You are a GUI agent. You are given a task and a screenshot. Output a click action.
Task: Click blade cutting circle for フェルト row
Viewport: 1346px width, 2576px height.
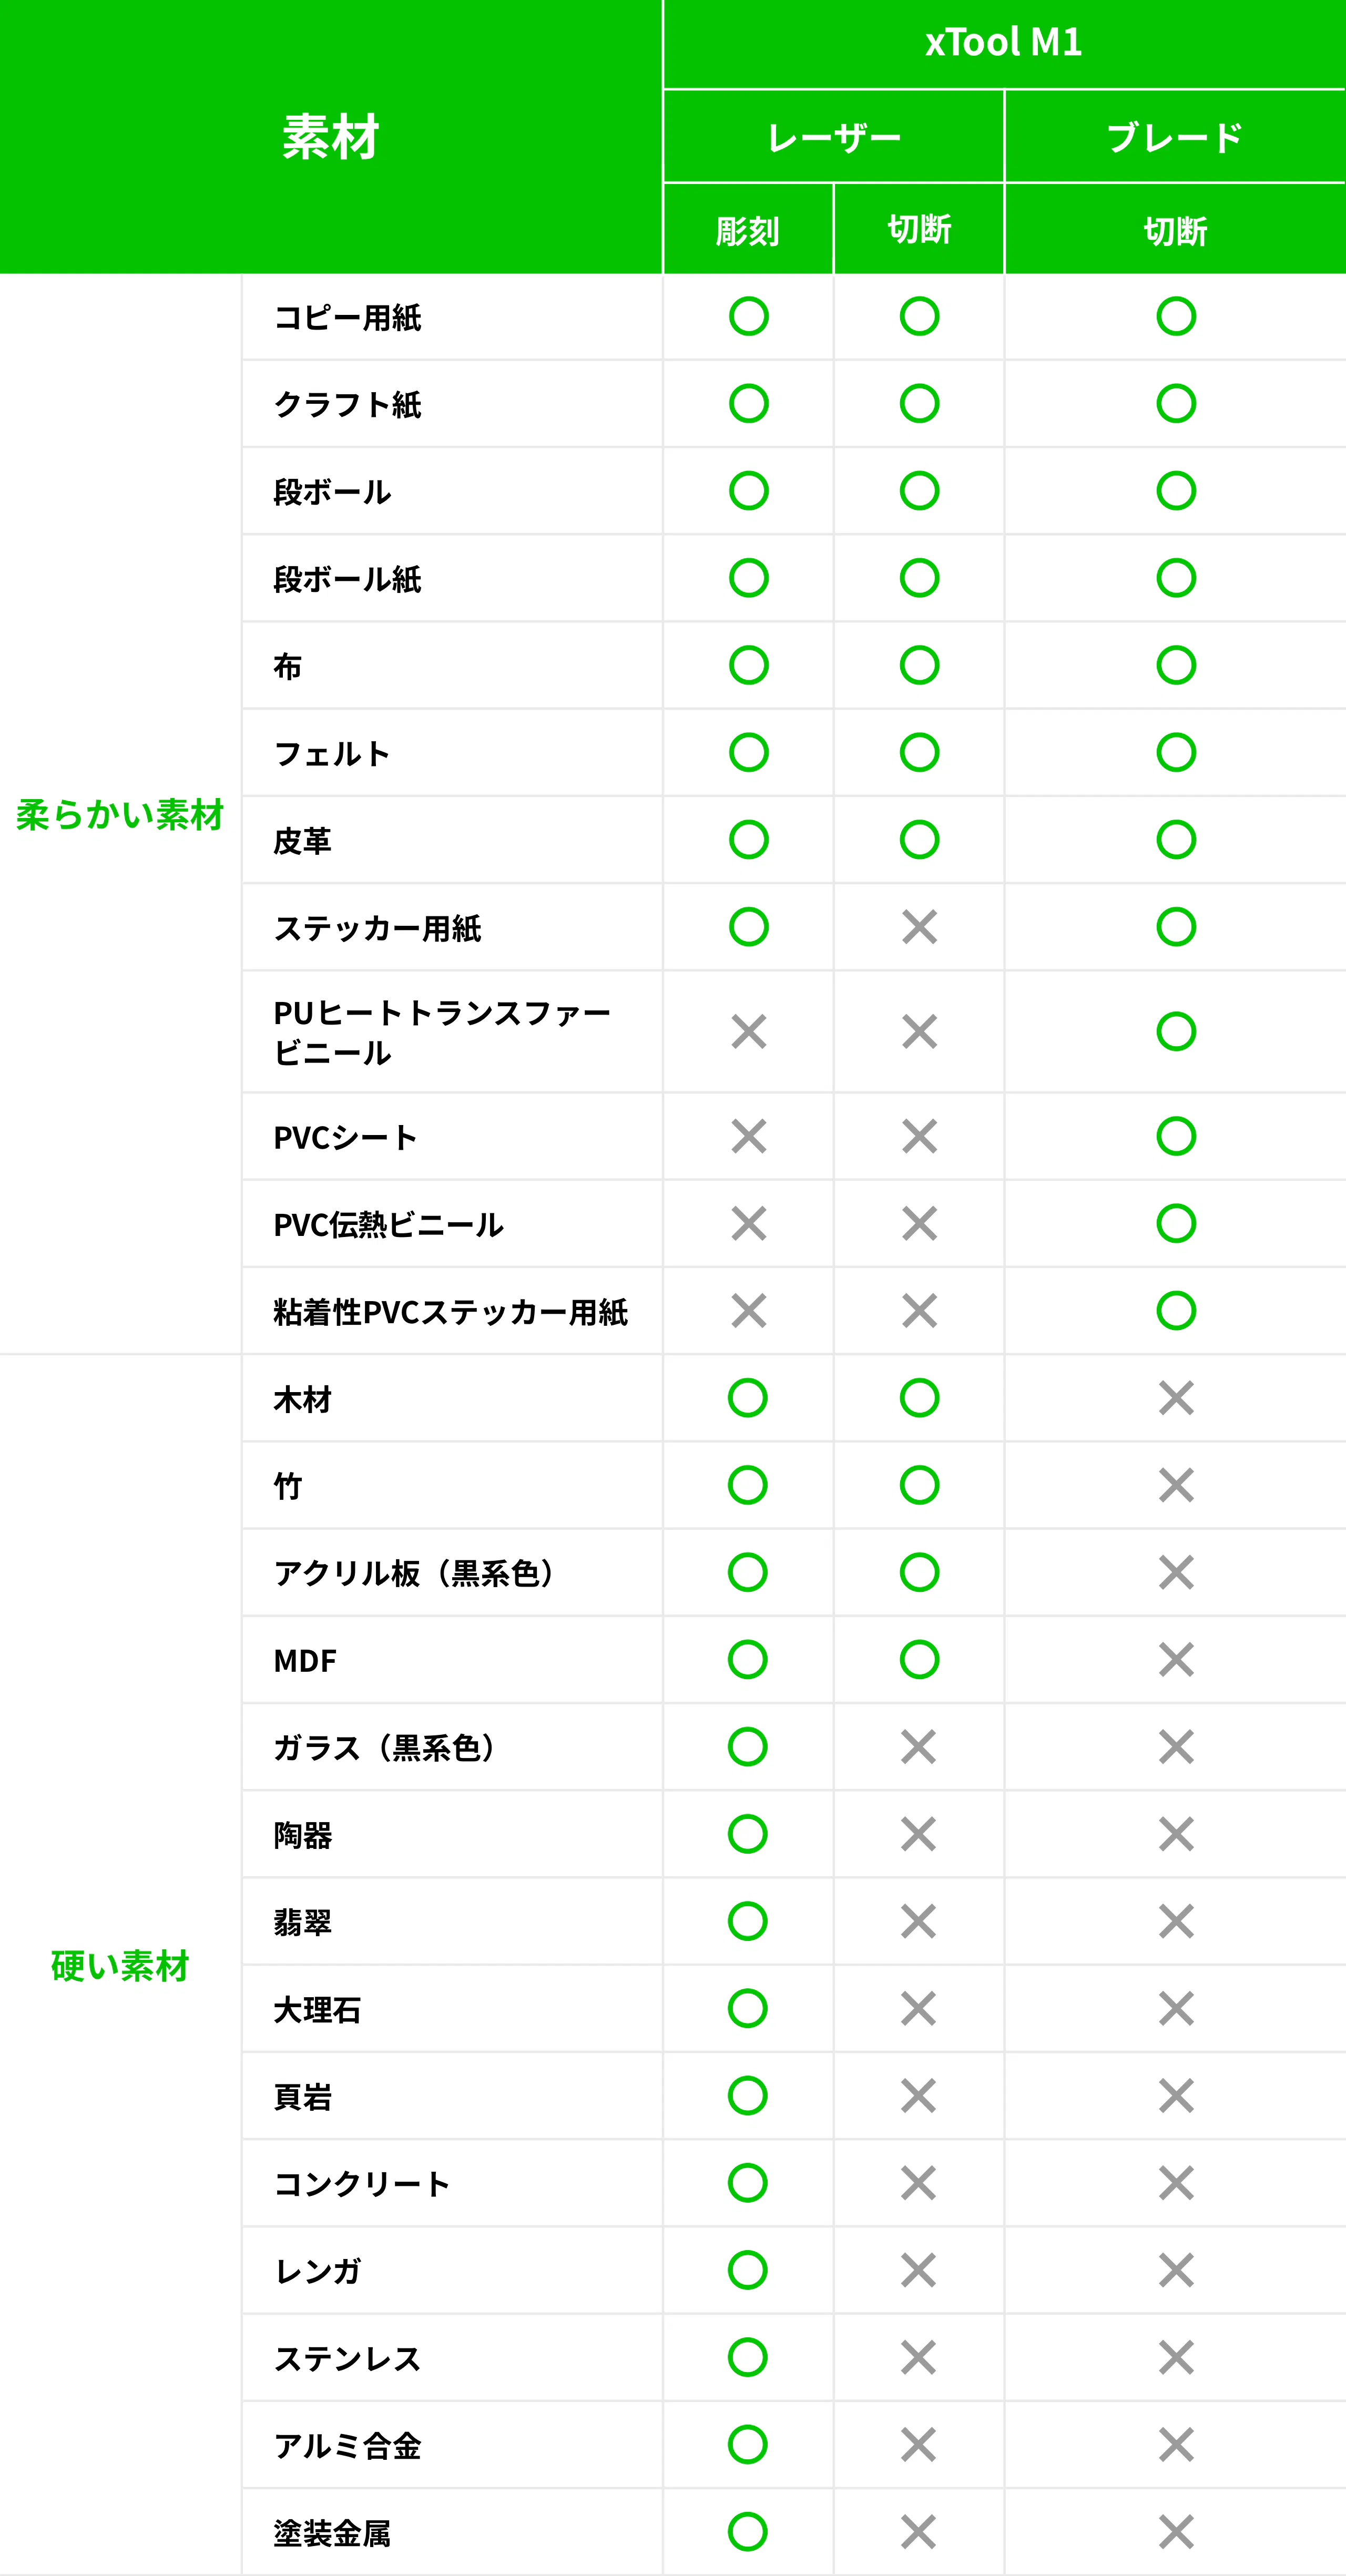click(1176, 752)
